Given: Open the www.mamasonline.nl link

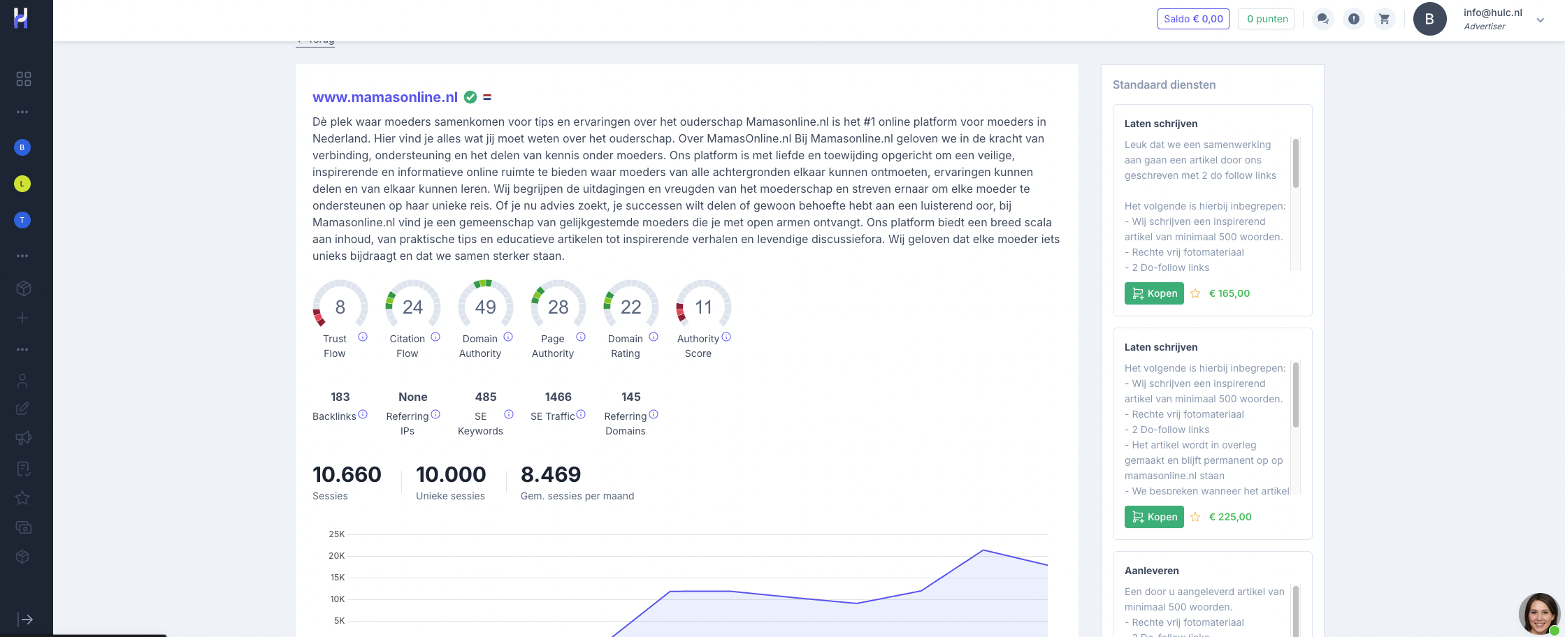Looking at the screenshot, I should [385, 97].
